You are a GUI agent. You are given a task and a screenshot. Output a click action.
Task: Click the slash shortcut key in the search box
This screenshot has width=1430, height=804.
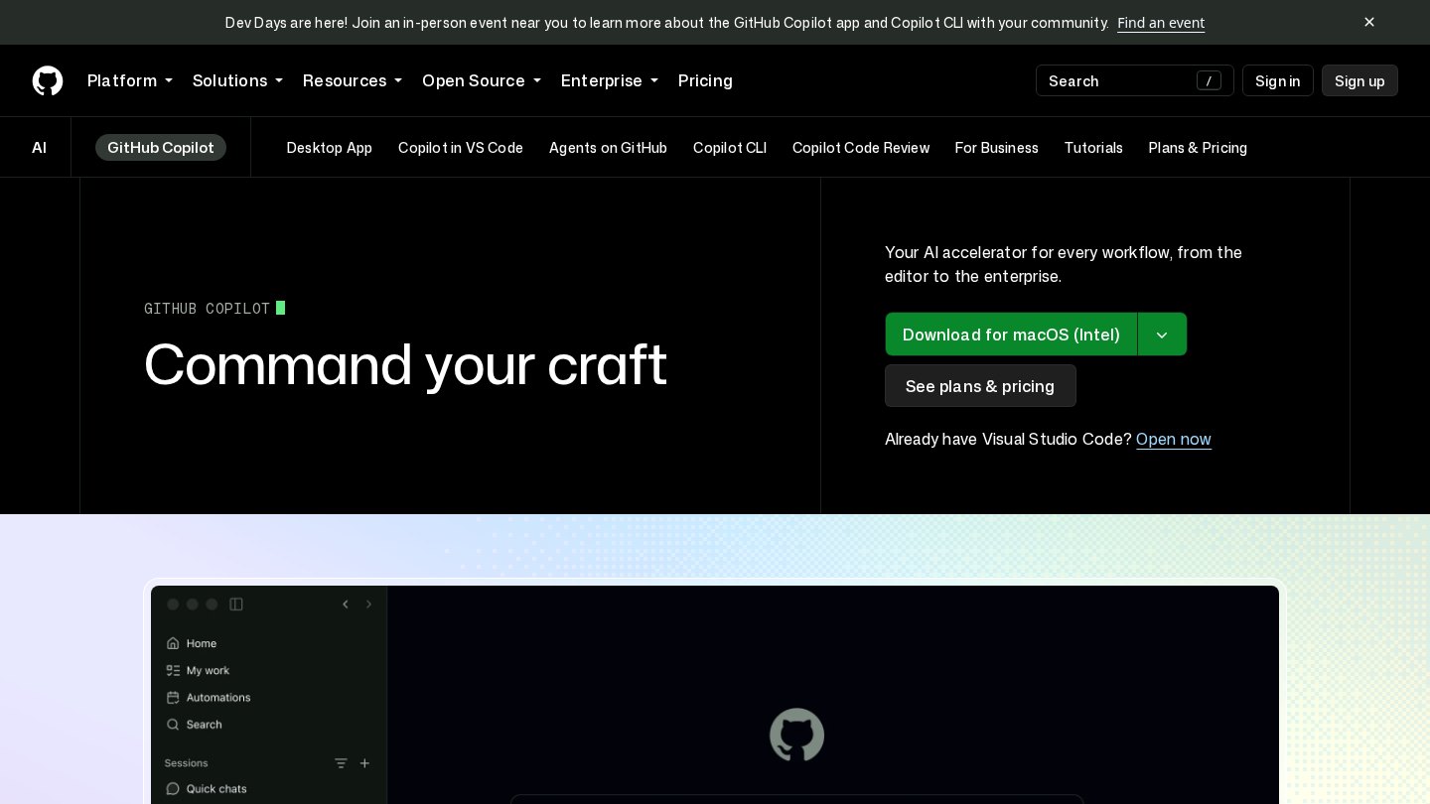click(1209, 81)
